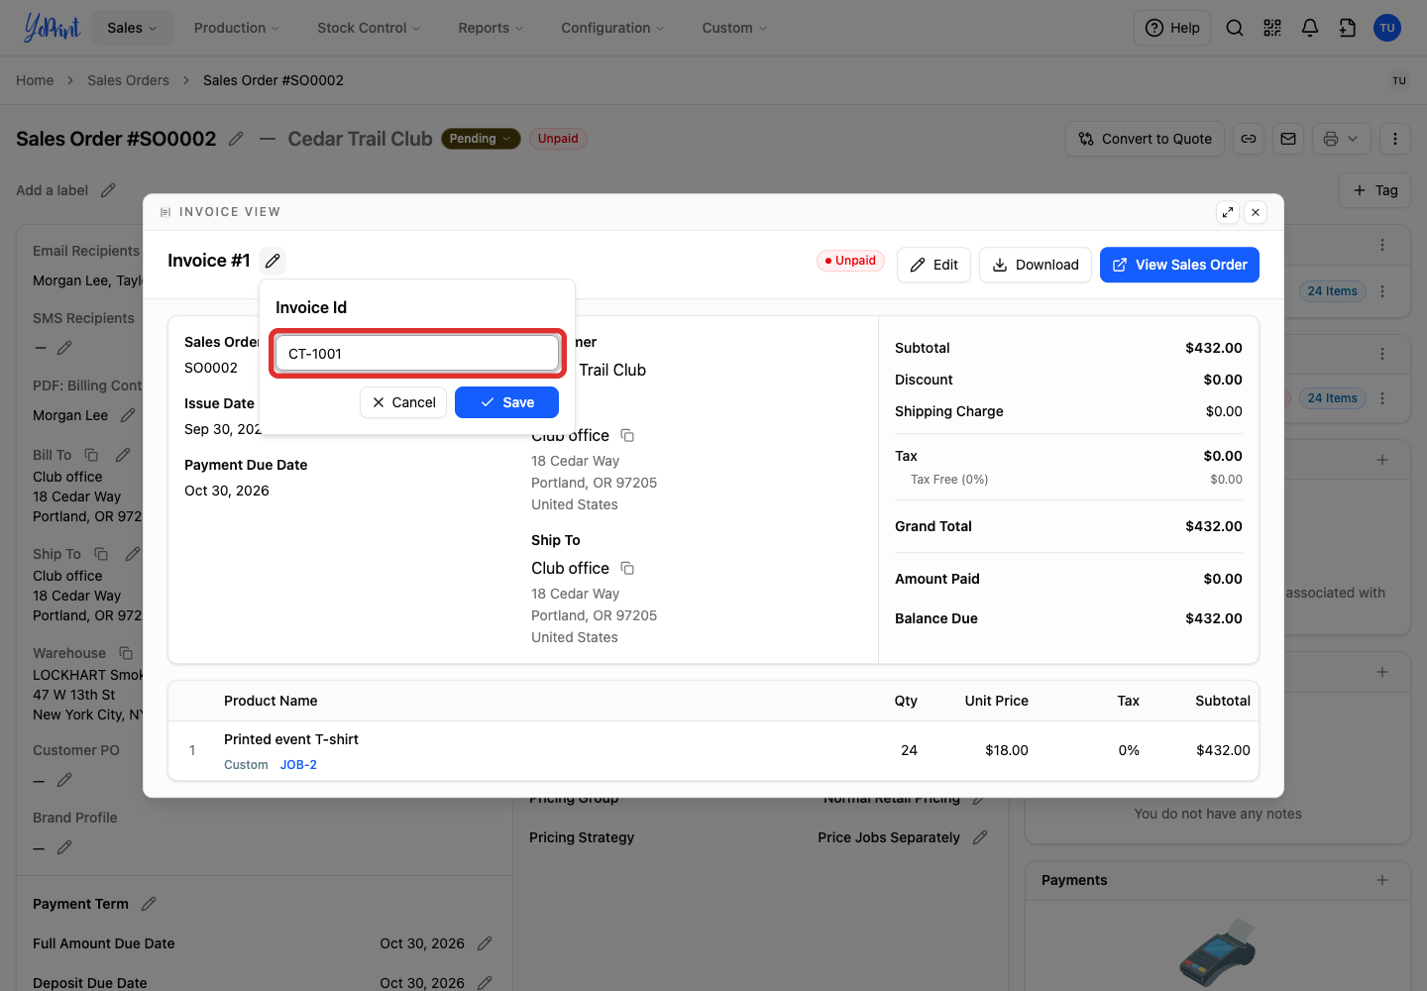Expand the Stock Control menu
This screenshot has height=991, width=1427.
369,28
